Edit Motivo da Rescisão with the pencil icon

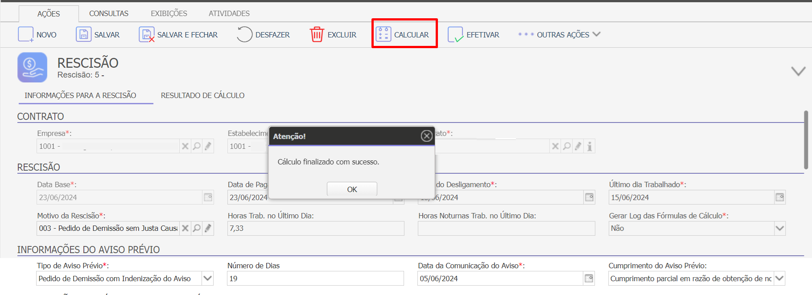pos(208,228)
